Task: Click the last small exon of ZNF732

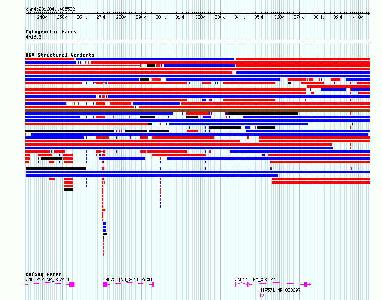Action: (153, 285)
